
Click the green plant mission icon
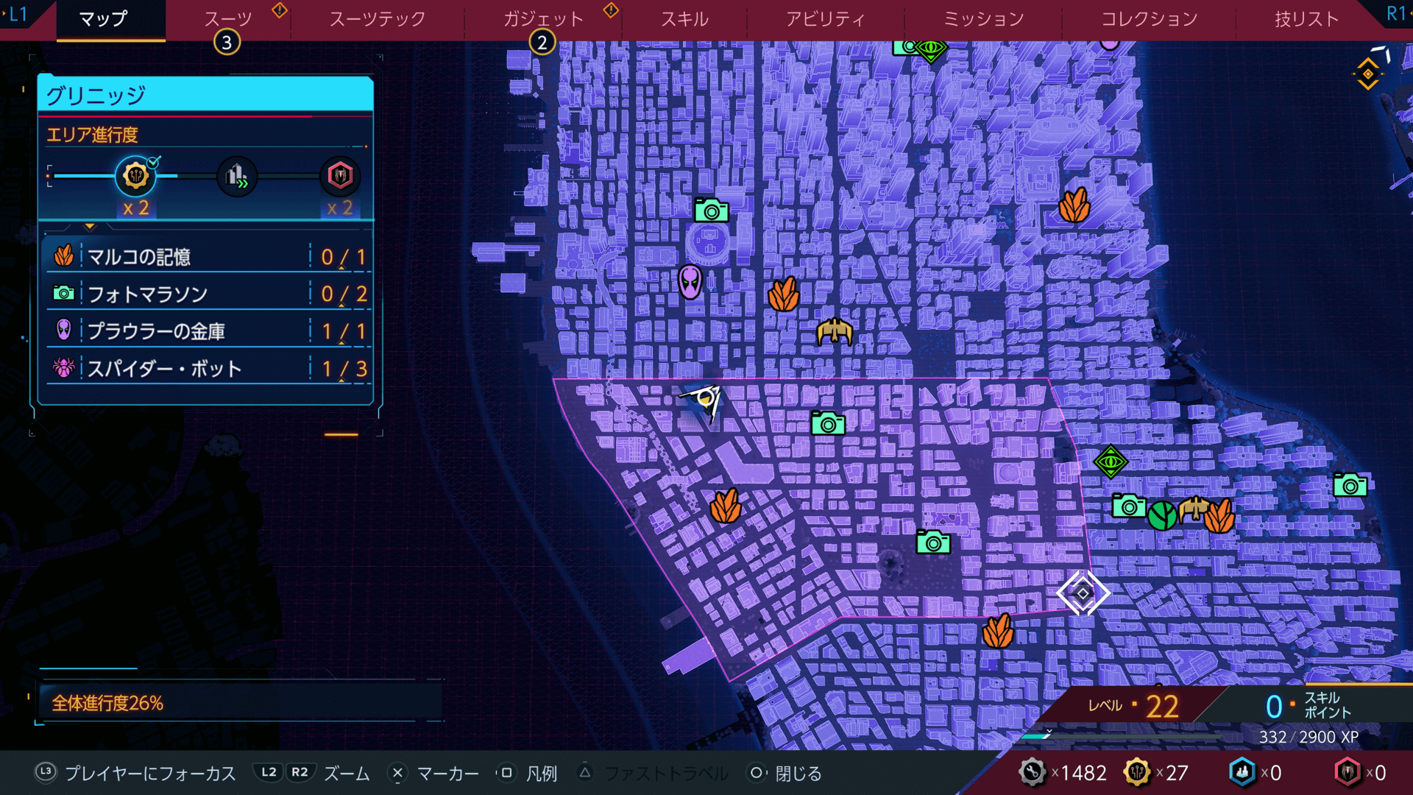(x=1162, y=515)
